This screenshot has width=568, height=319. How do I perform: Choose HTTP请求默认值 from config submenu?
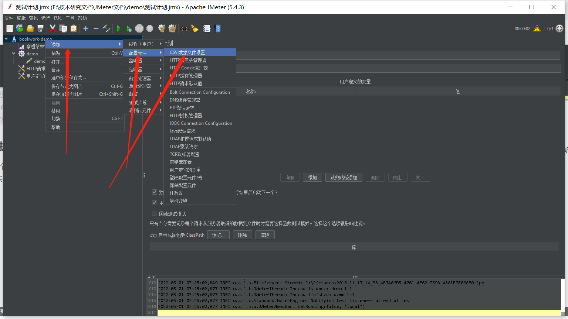coord(200,83)
